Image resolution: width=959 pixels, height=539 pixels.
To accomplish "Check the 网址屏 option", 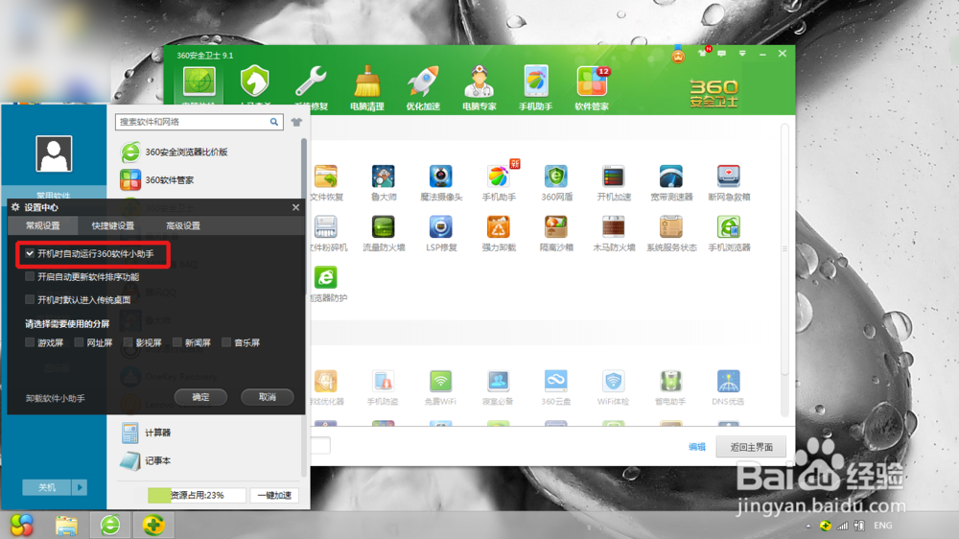I will 79,342.
